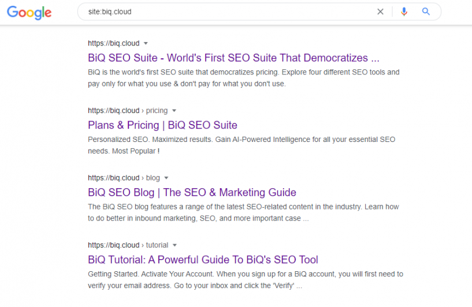This screenshot has height=307, width=472.
Task: Open BiQ Tutorial: A Powerful Guide result
Action: point(203,260)
